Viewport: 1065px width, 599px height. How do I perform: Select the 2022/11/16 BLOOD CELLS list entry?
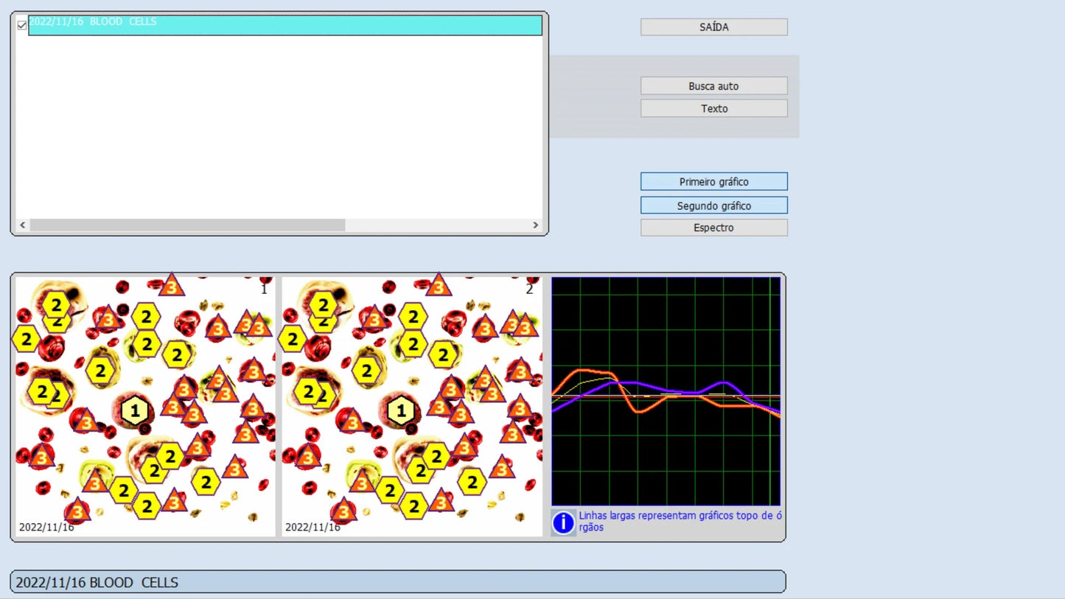coord(284,25)
